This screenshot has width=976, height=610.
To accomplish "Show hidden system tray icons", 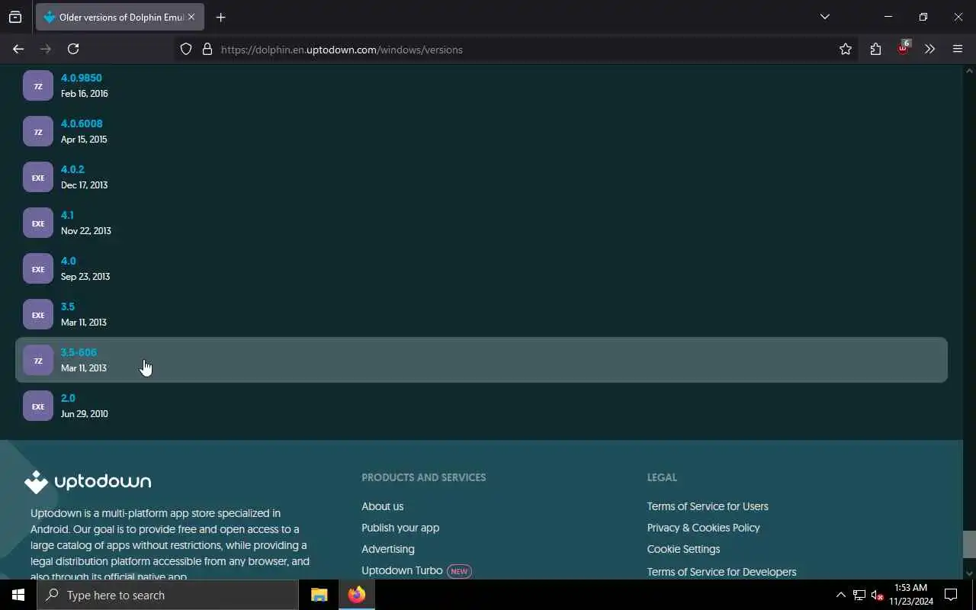I will coord(840,595).
